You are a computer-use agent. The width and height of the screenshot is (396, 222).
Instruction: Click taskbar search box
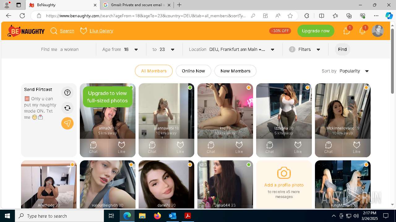pyautogui.click(x=59, y=216)
